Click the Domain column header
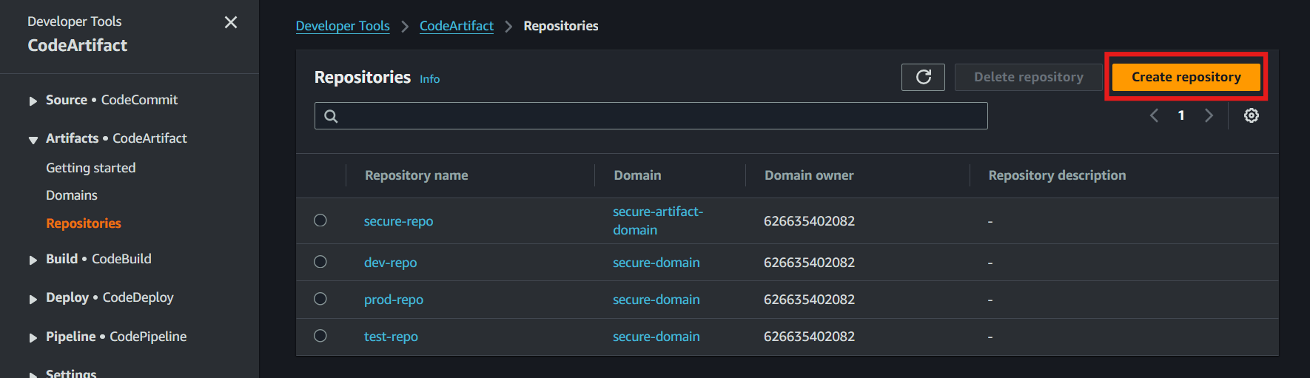 637,175
